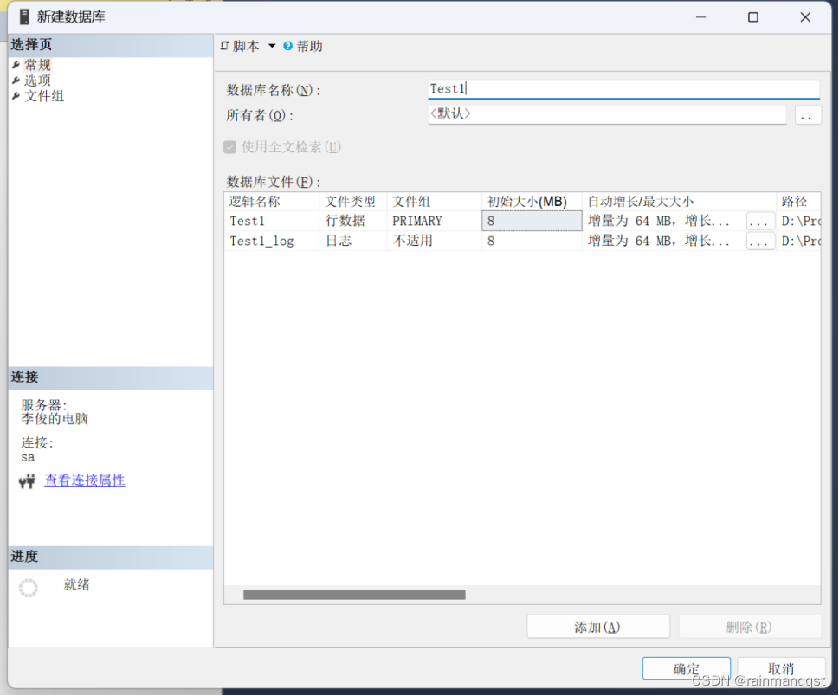Open the script dropdown arrow
This screenshot has width=839, height=696.
(271, 46)
